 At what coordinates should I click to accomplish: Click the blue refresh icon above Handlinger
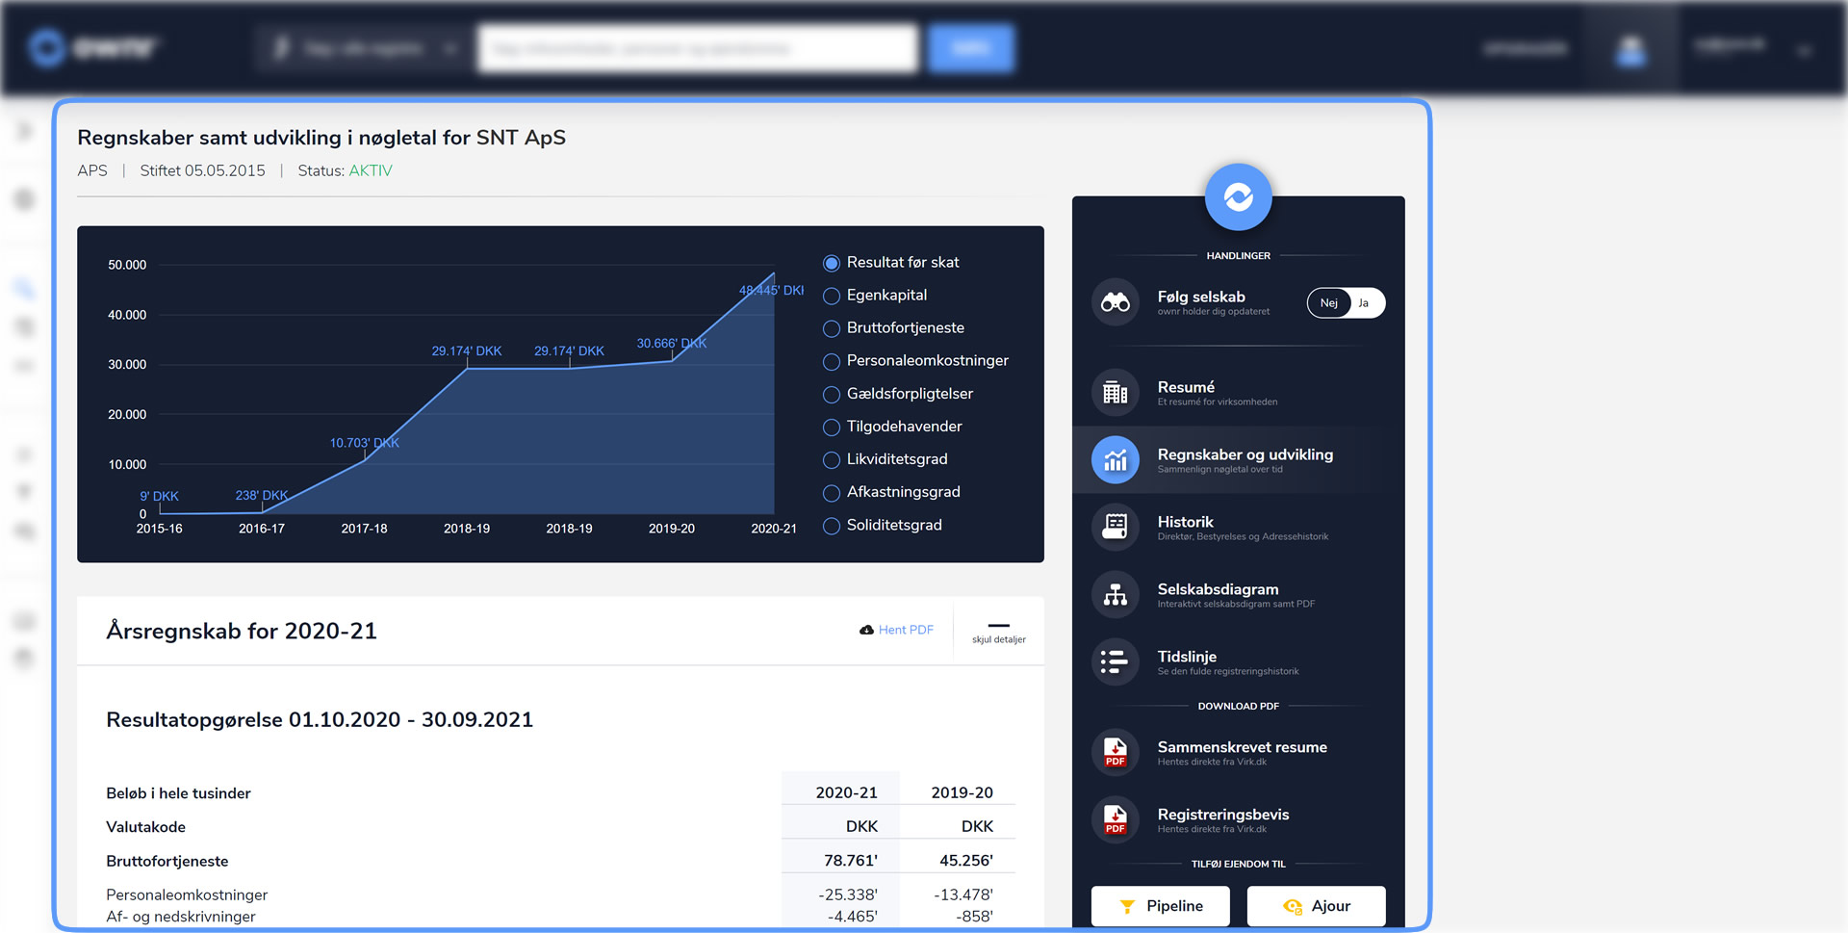click(1238, 197)
